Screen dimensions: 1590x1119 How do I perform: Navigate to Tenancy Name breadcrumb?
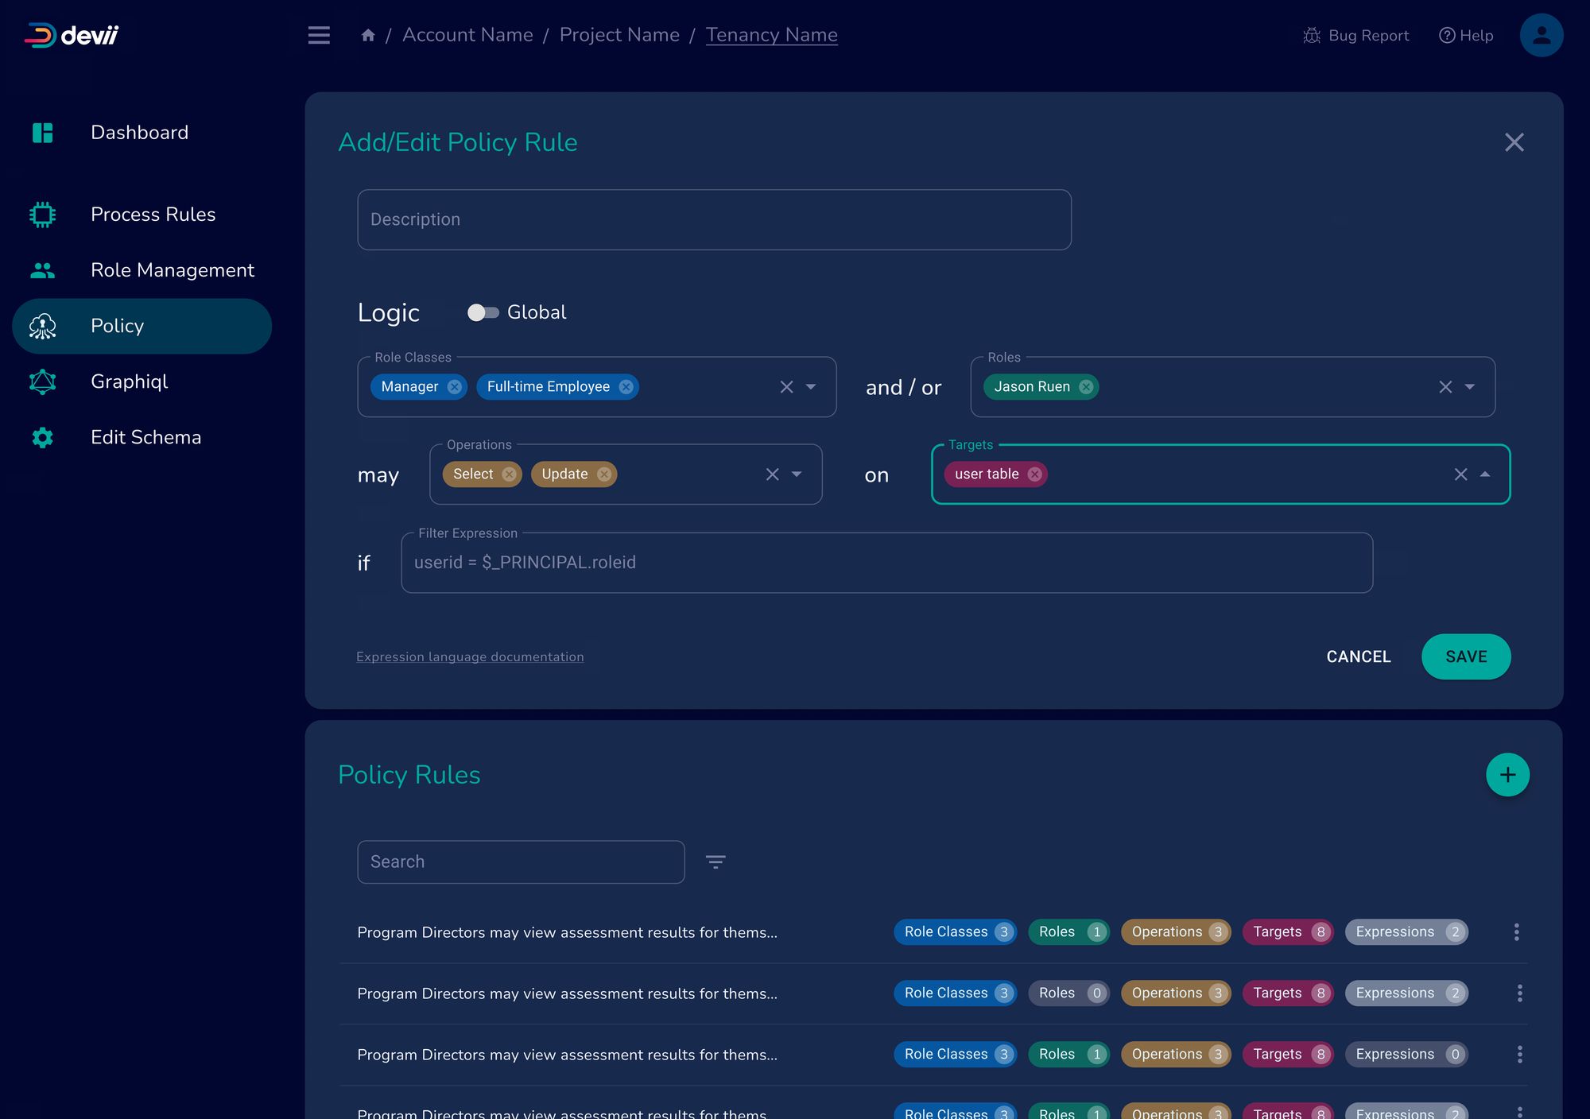(771, 35)
